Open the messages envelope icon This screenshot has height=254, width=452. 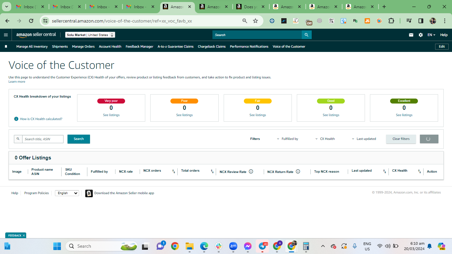411,35
